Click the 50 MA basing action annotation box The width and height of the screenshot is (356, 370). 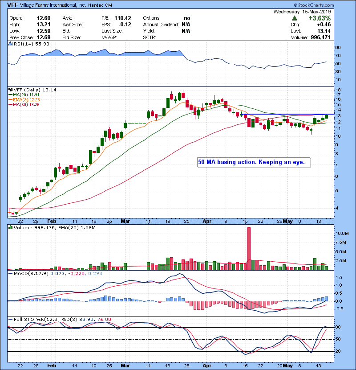coord(254,162)
